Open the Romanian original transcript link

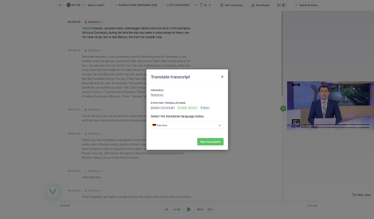(x=157, y=95)
